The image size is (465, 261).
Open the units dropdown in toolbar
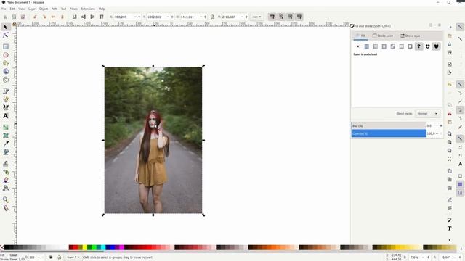(256, 17)
